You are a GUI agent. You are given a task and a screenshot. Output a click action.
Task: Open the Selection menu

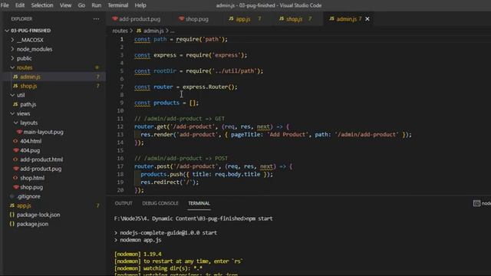42,5
